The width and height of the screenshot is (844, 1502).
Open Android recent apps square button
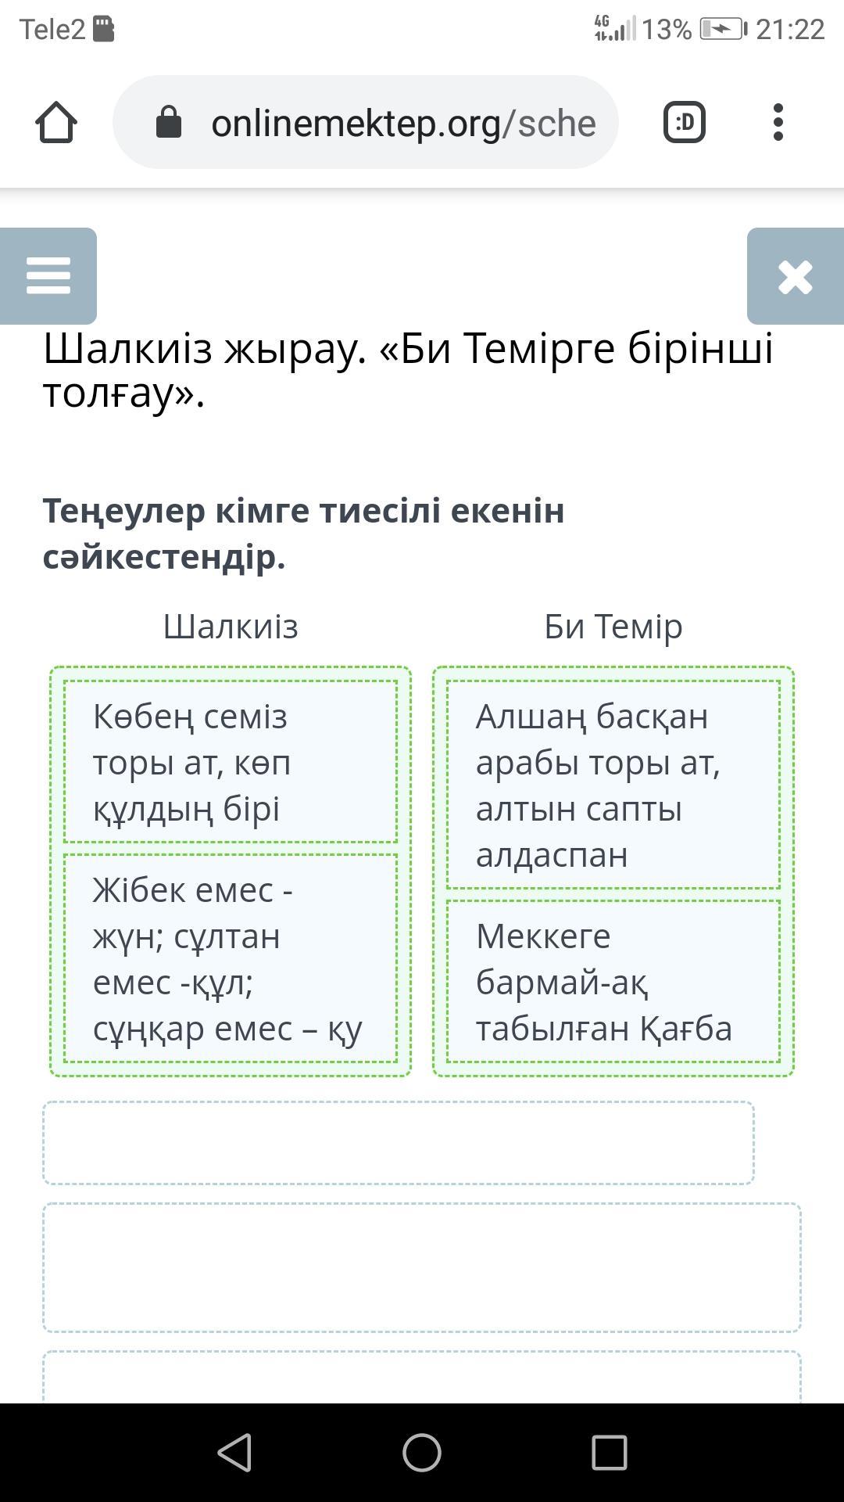pyautogui.click(x=610, y=1453)
